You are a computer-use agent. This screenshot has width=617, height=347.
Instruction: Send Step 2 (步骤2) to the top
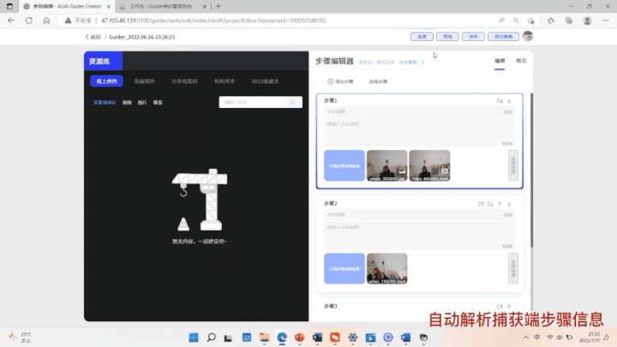[x=500, y=204]
